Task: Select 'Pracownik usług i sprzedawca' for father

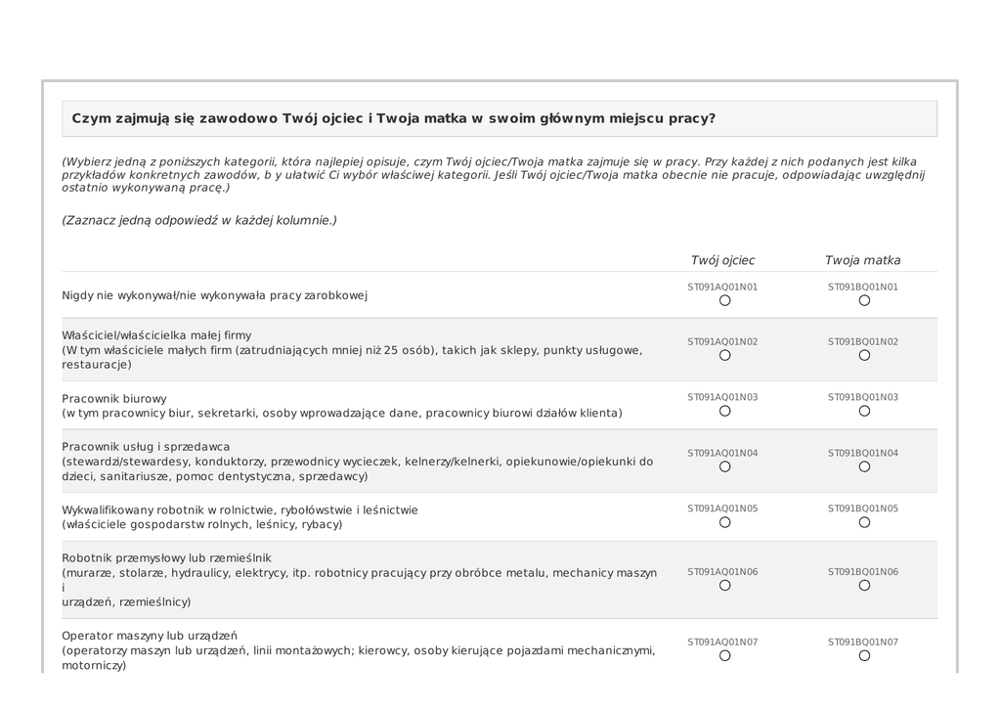Action: tap(724, 466)
